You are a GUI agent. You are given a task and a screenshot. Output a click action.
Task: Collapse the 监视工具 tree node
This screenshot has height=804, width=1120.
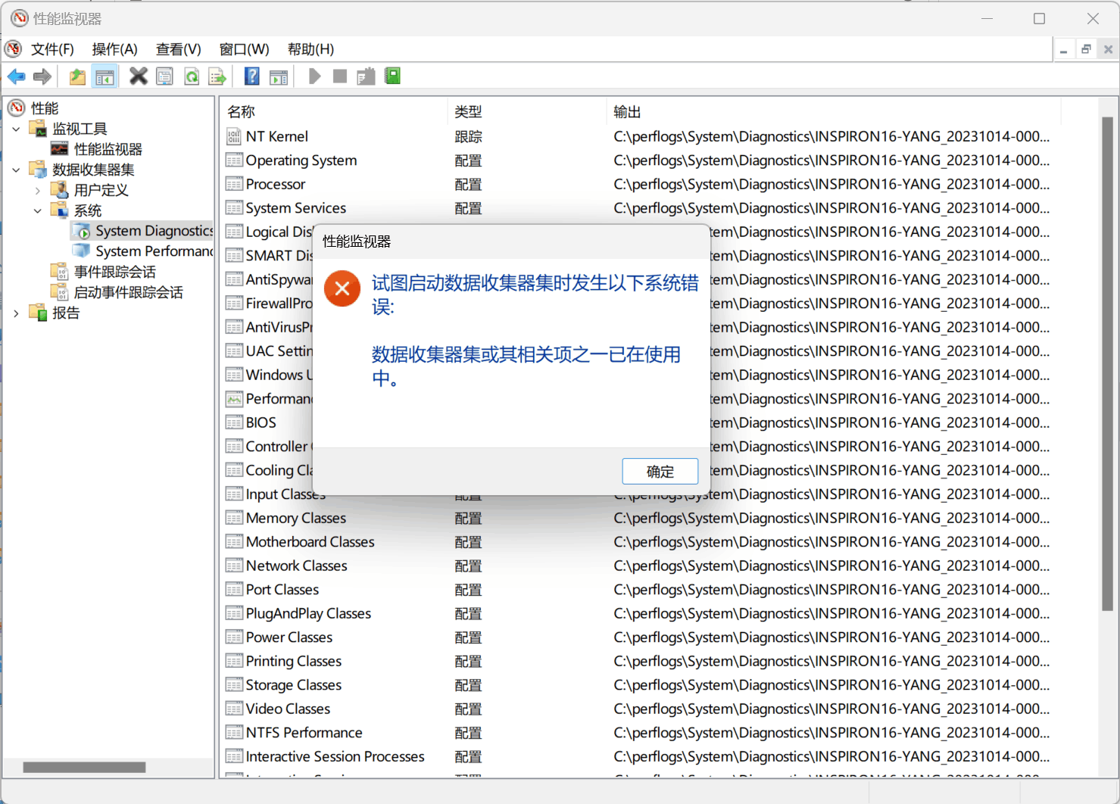(16, 128)
